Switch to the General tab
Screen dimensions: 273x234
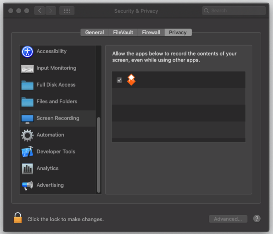94,32
